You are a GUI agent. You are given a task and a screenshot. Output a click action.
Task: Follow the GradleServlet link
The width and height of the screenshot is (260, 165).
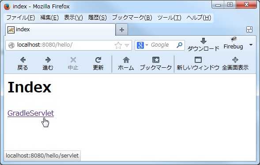point(30,113)
